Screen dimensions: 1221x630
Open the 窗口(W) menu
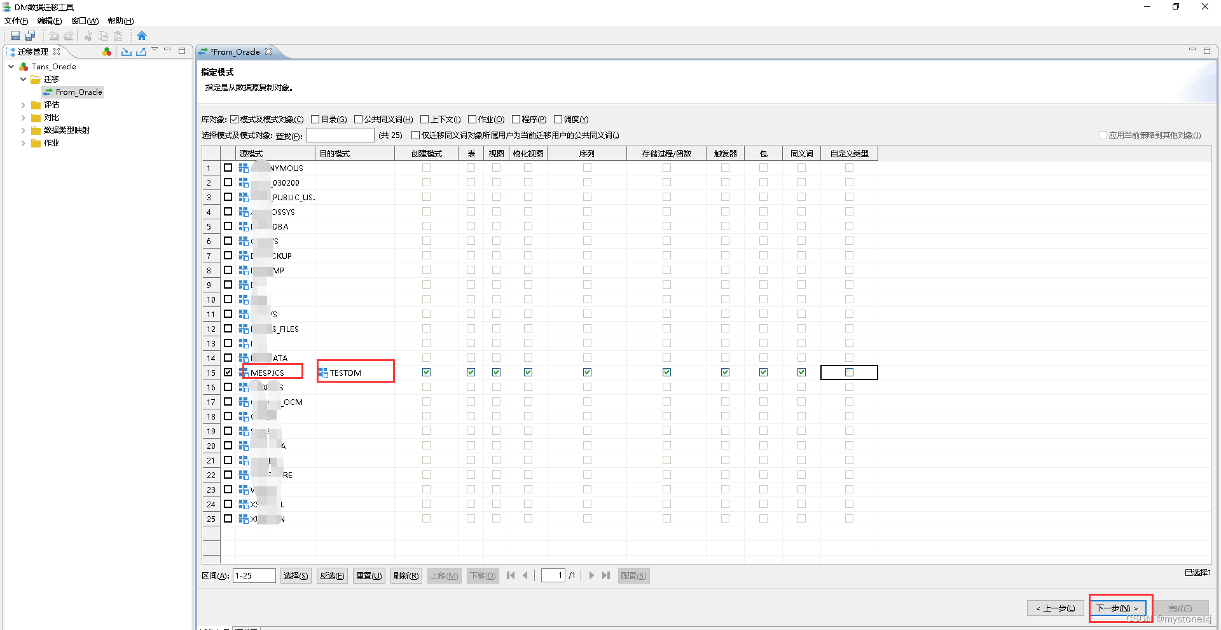[x=85, y=20]
